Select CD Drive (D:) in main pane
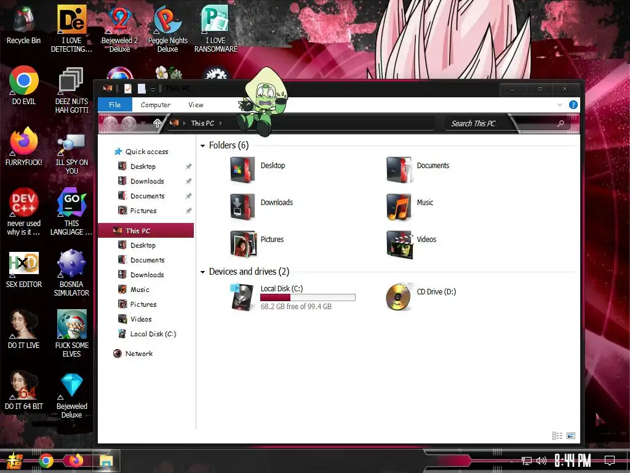 click(x=421, y=297)
